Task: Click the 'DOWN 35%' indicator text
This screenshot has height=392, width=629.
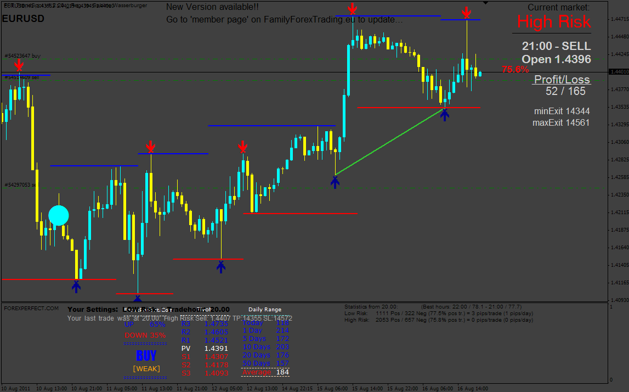Action: (145, 335)
